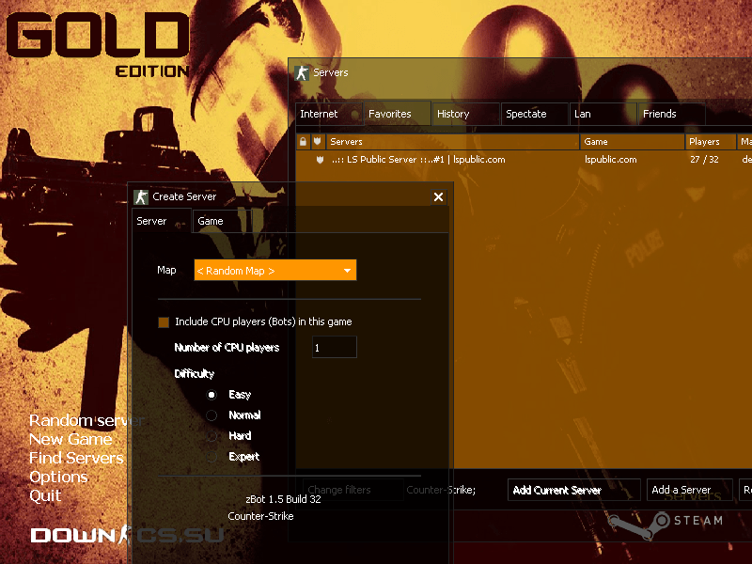Screen dimensions: 752x564
Task: Select Easy difficulty
Action: 211,395
